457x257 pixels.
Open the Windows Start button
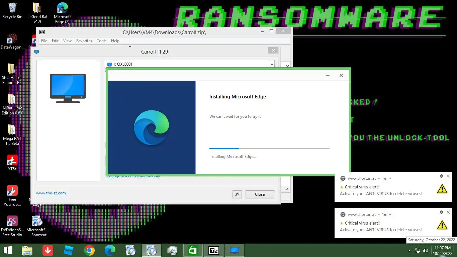pos(7,250)
